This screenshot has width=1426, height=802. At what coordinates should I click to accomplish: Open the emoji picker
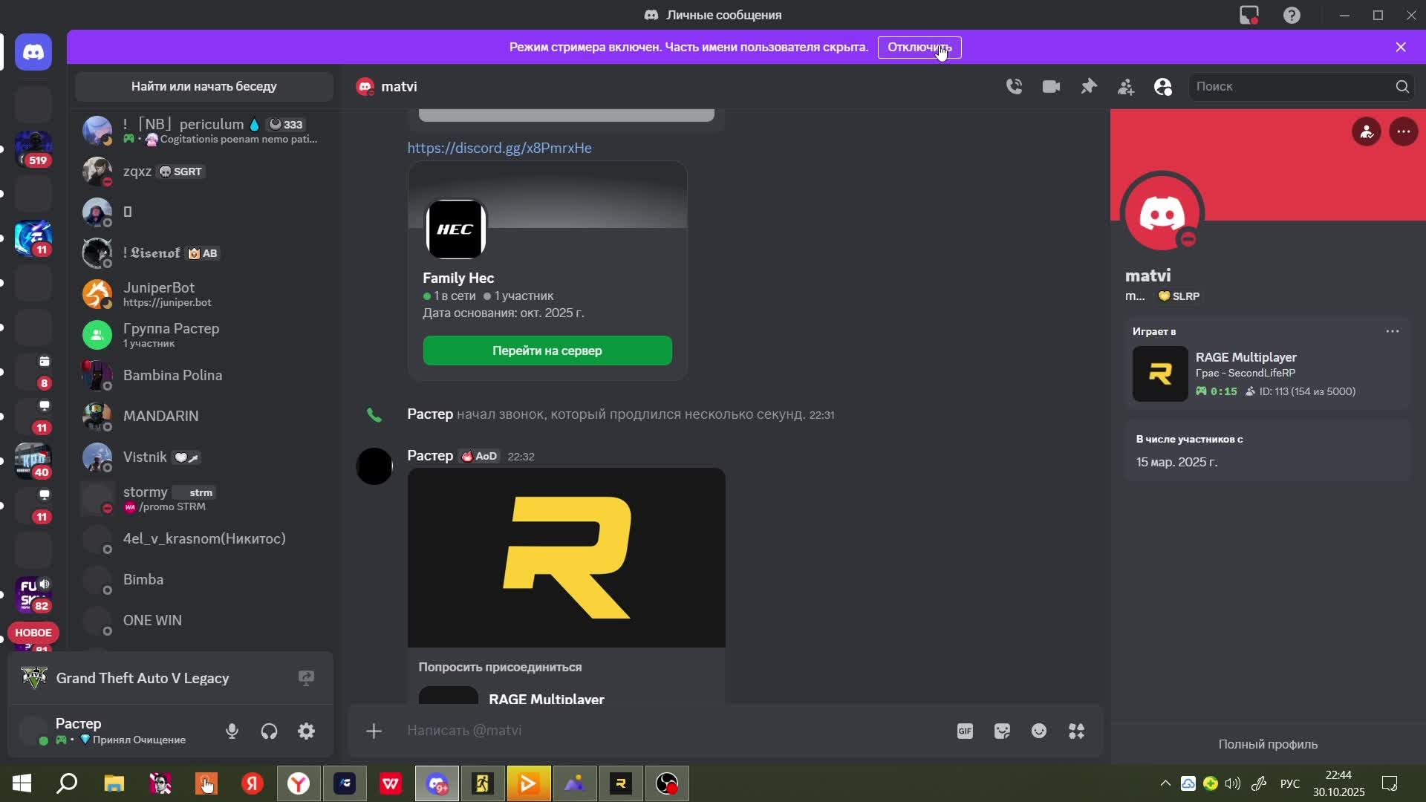pyautogui.click(x=1039, y=731)
